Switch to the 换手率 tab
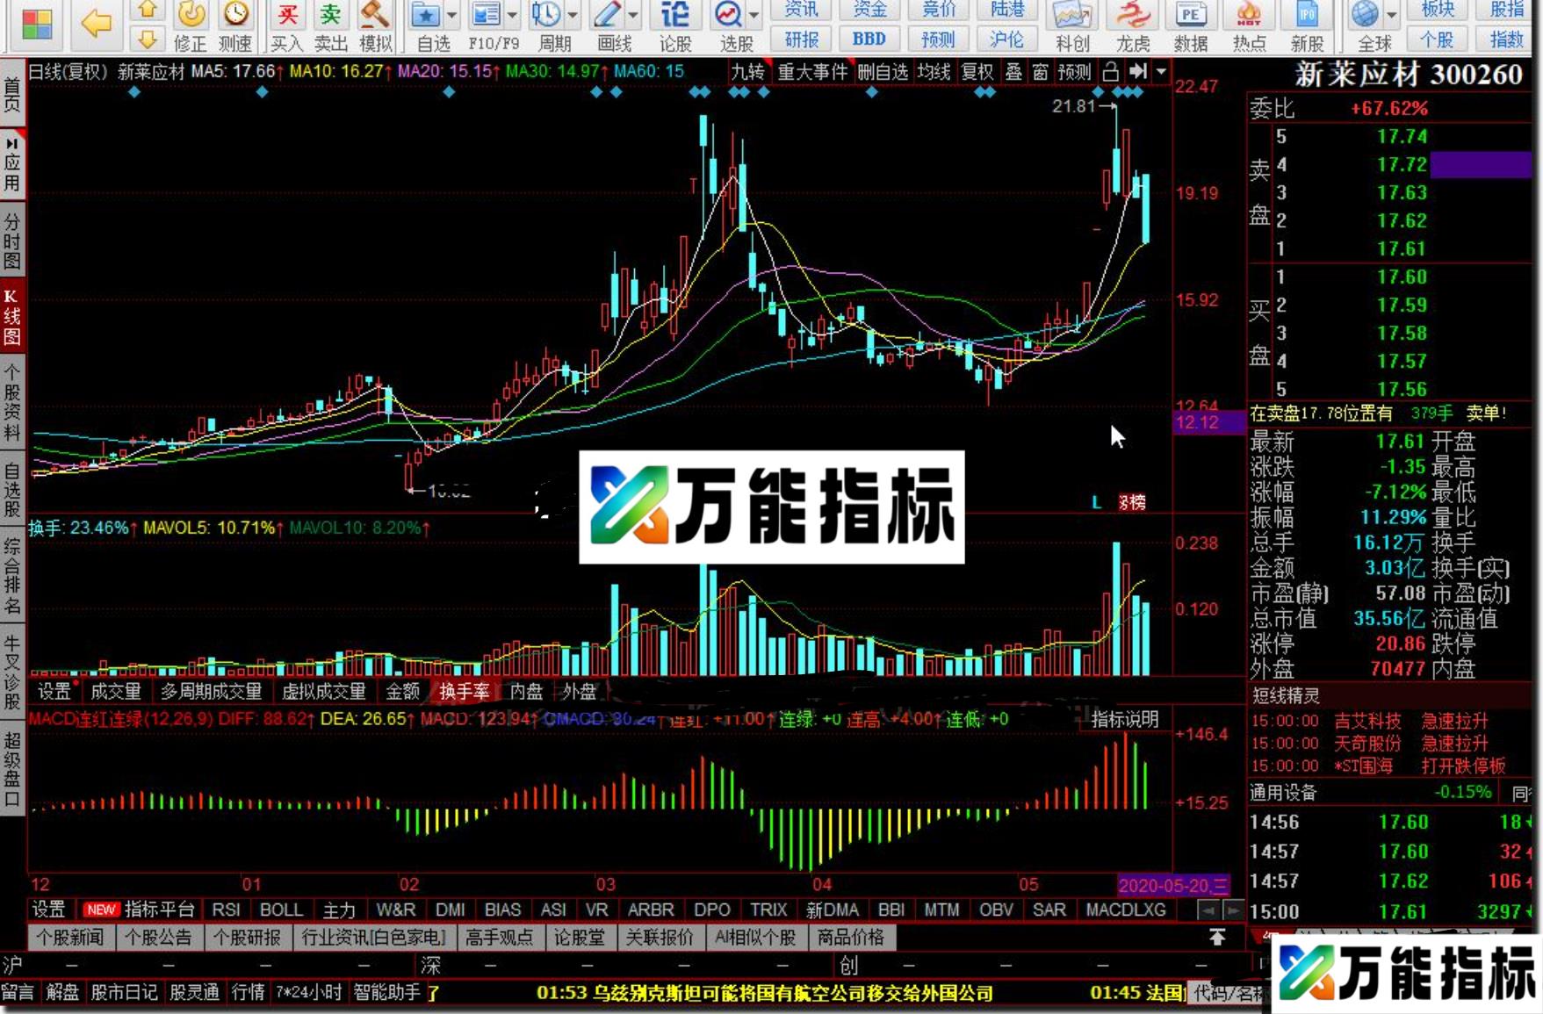This screenshot has width=1543, height=1014. [463, 692]
